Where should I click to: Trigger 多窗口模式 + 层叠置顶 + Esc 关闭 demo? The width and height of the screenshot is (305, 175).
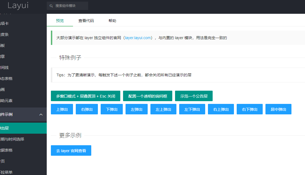click(85, 96)
